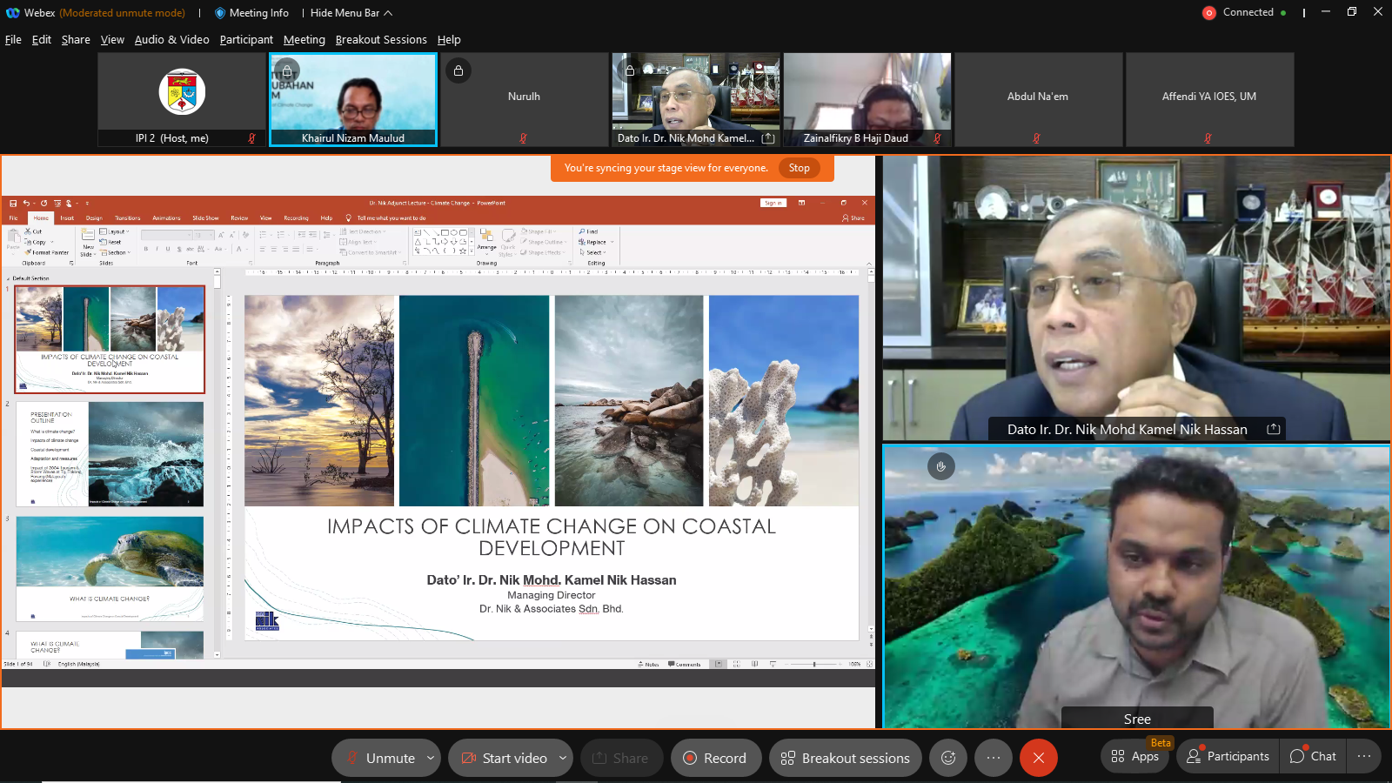Collapse the menu bar with Hide Menu Bar
This screenshot has height=783, width=1392.
(x=351, y=13)
